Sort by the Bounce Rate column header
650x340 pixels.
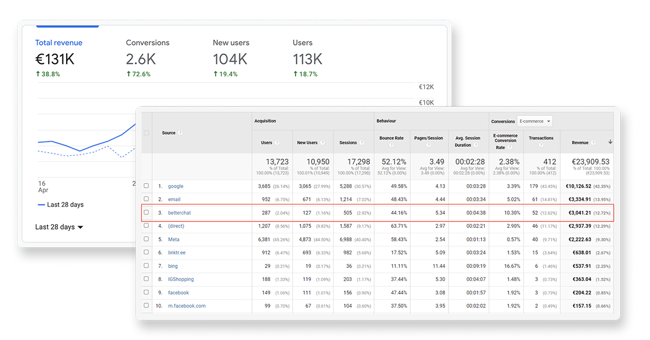[392, 138]
